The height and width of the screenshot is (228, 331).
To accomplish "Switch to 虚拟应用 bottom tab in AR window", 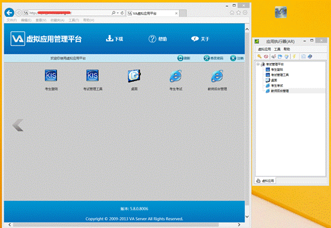I will (x=265, y=181).
